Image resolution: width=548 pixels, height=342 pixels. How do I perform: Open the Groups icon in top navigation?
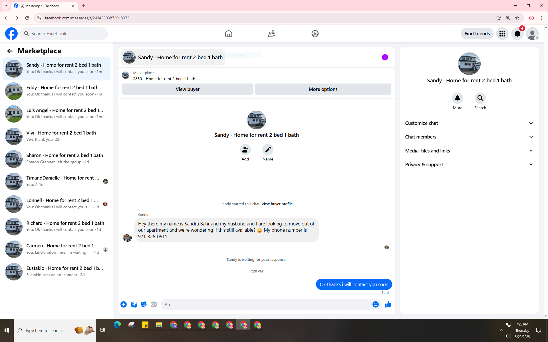click(x=315, y=34)
